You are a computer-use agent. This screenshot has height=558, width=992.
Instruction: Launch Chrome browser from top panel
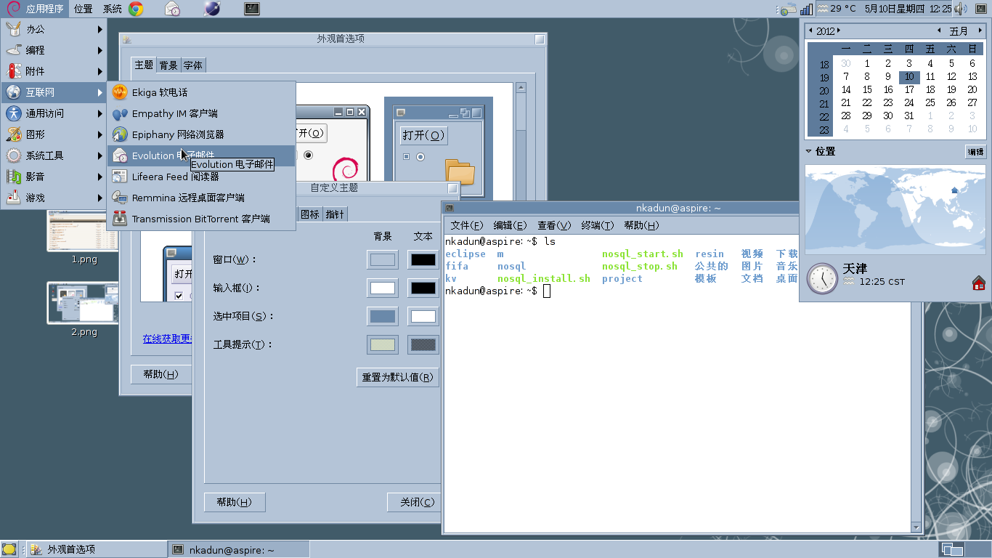click(x=136, y=9)
